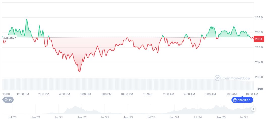
Task: Click the clock icon on the 50 badge
Action: point(6,100)
